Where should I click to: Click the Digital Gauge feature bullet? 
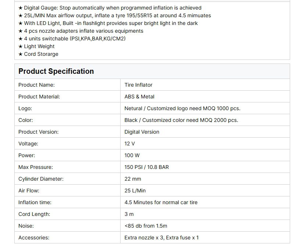tap(110, 8)
